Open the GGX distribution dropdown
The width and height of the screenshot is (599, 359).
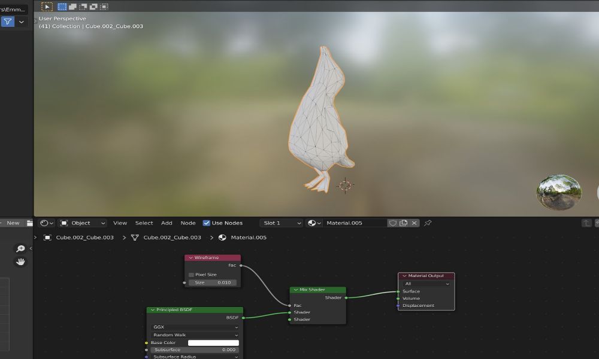pyautogui.click(x=195, y=327)
